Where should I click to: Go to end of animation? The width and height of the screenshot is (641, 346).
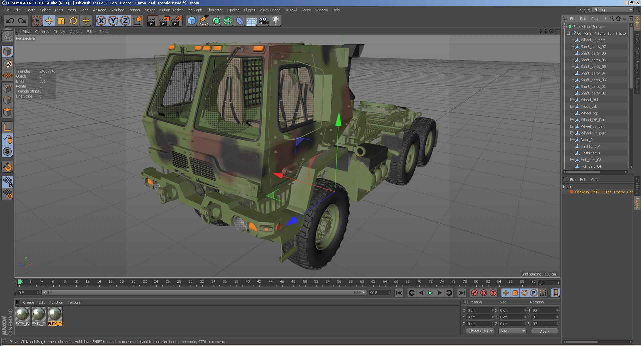pos(461,293)
